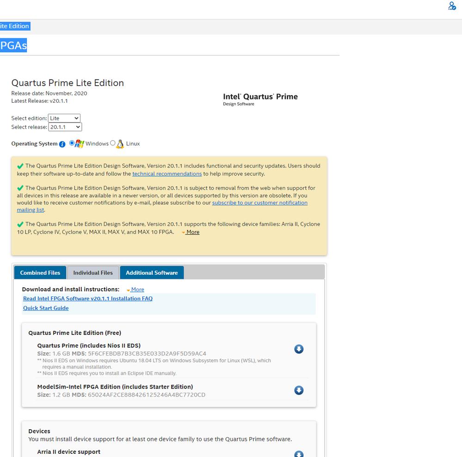462x457 pixels.
Task: Click the Intel Quartus Prime logo
Action: 260,99
